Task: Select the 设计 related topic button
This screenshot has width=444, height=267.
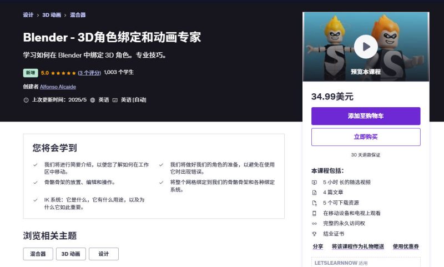Action: point(104,254)
